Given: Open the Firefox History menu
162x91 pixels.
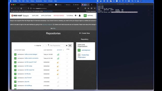Looking at the screenshot, I should [x=32, y=1].
